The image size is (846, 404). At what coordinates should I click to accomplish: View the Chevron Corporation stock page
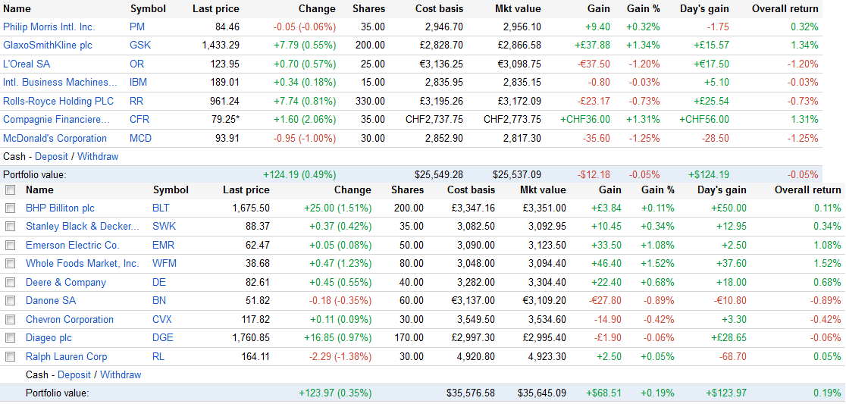[x=70, y=320]
